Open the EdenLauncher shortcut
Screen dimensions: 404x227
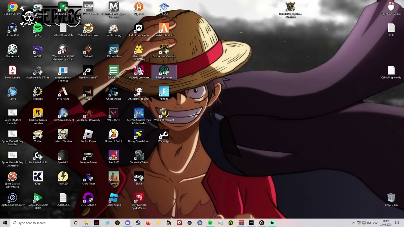coord(164,72)
